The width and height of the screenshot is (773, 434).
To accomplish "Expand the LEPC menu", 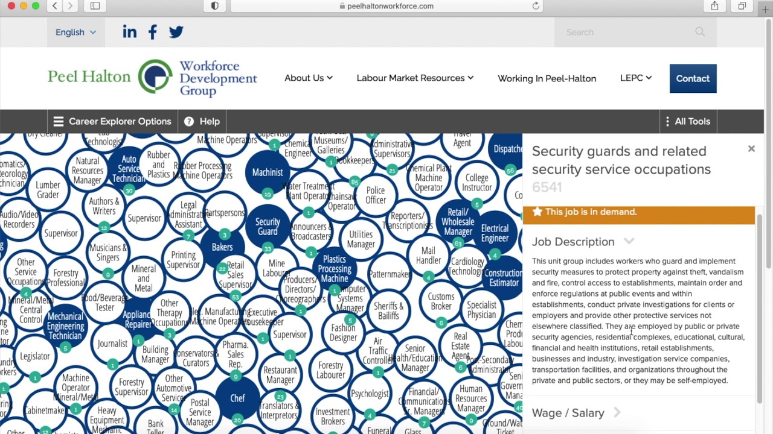I will coord(636,78).
